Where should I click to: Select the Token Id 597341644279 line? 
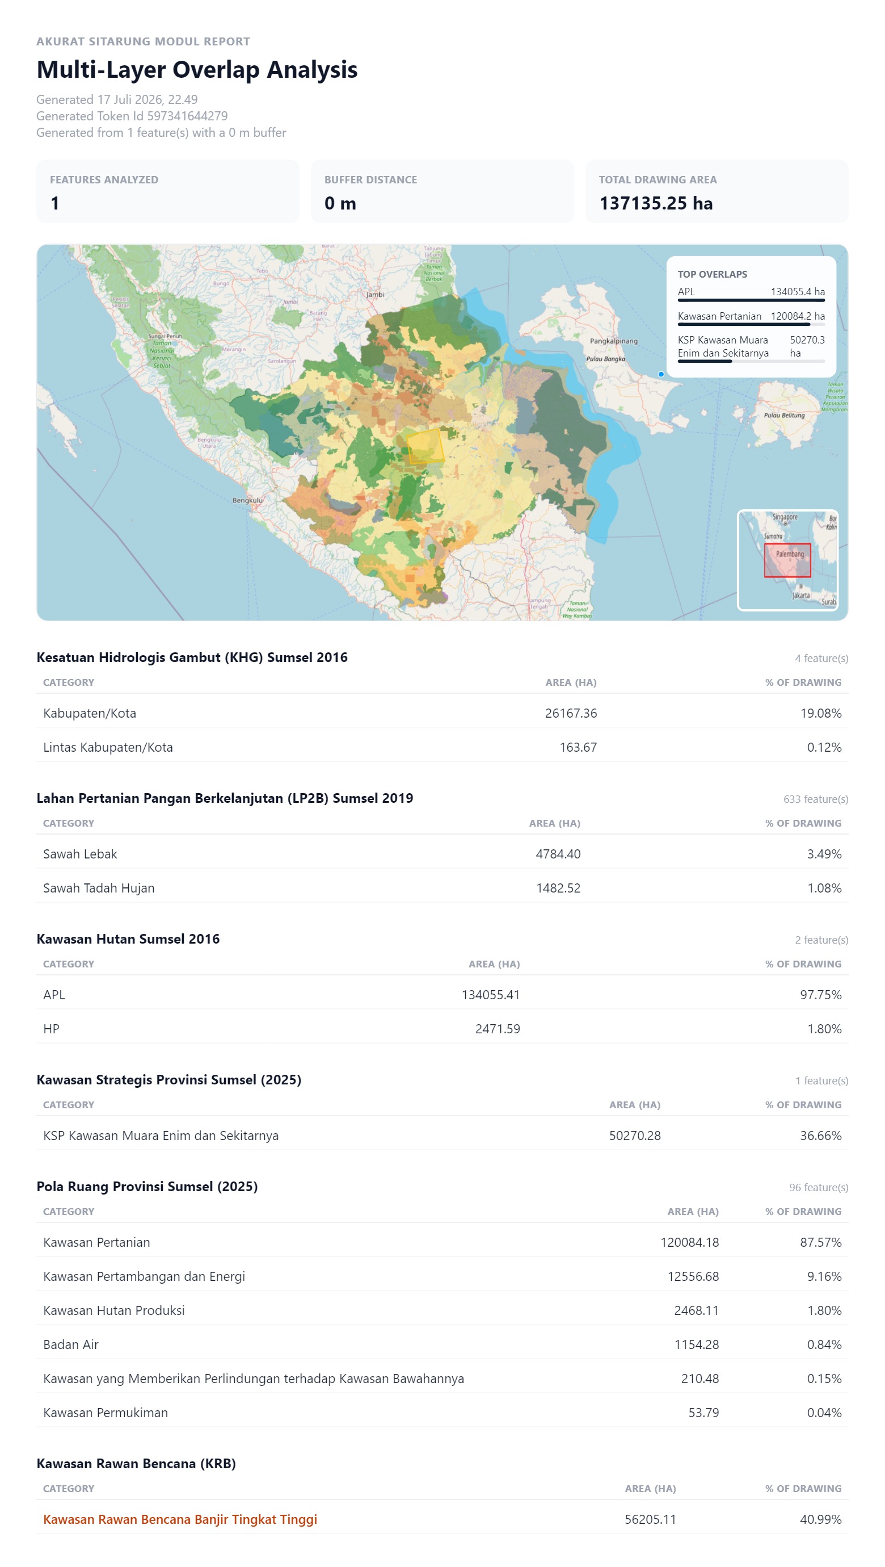point(132,116)
